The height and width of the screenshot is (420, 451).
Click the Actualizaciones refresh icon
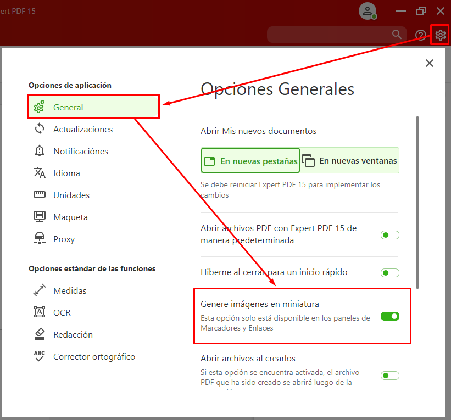pyautogui.click(x=40, y=129)
